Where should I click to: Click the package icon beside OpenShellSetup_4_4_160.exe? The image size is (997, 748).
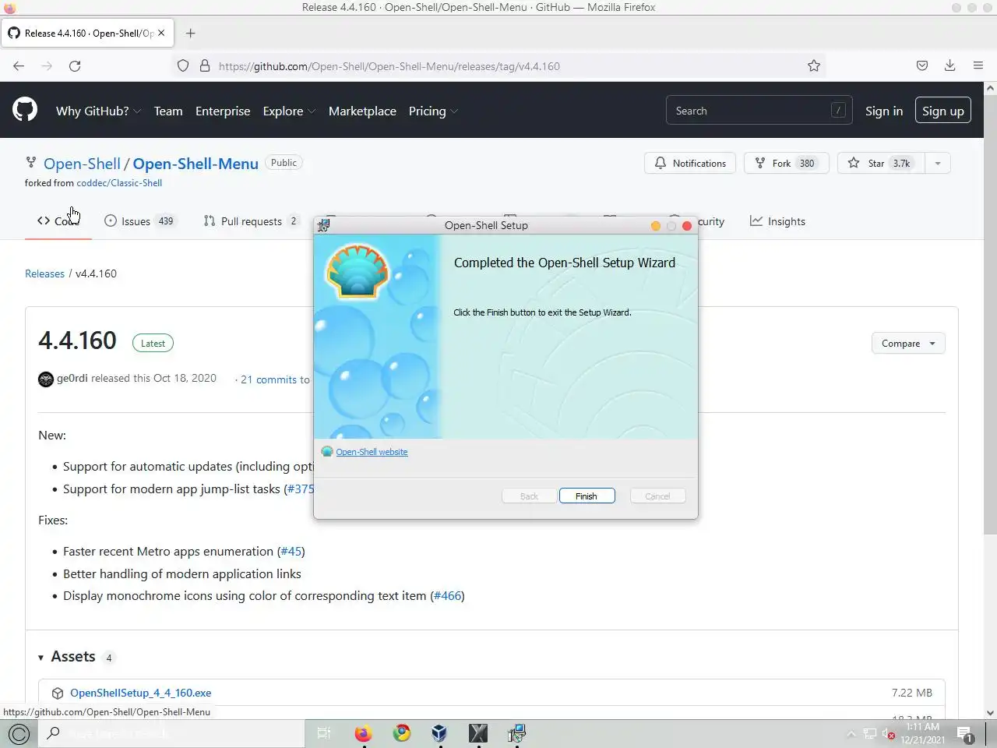(x=58, y=693)
